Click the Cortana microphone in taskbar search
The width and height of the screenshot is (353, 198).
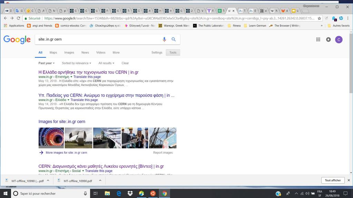click(85, 193)
